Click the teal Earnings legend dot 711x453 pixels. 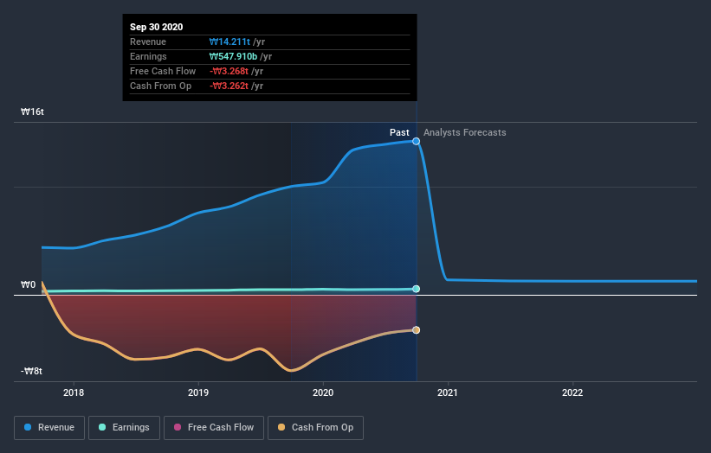(102, 427)
